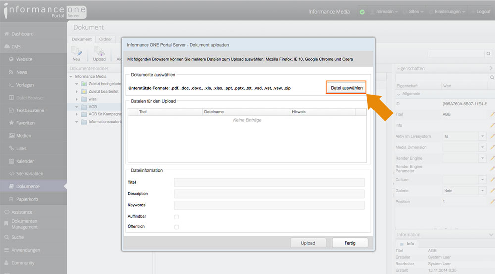Image resolution: width=495 pixels, height=274 pixels.
Task: Click the search magnifier icon top right
Action: [x=489, y=54]
